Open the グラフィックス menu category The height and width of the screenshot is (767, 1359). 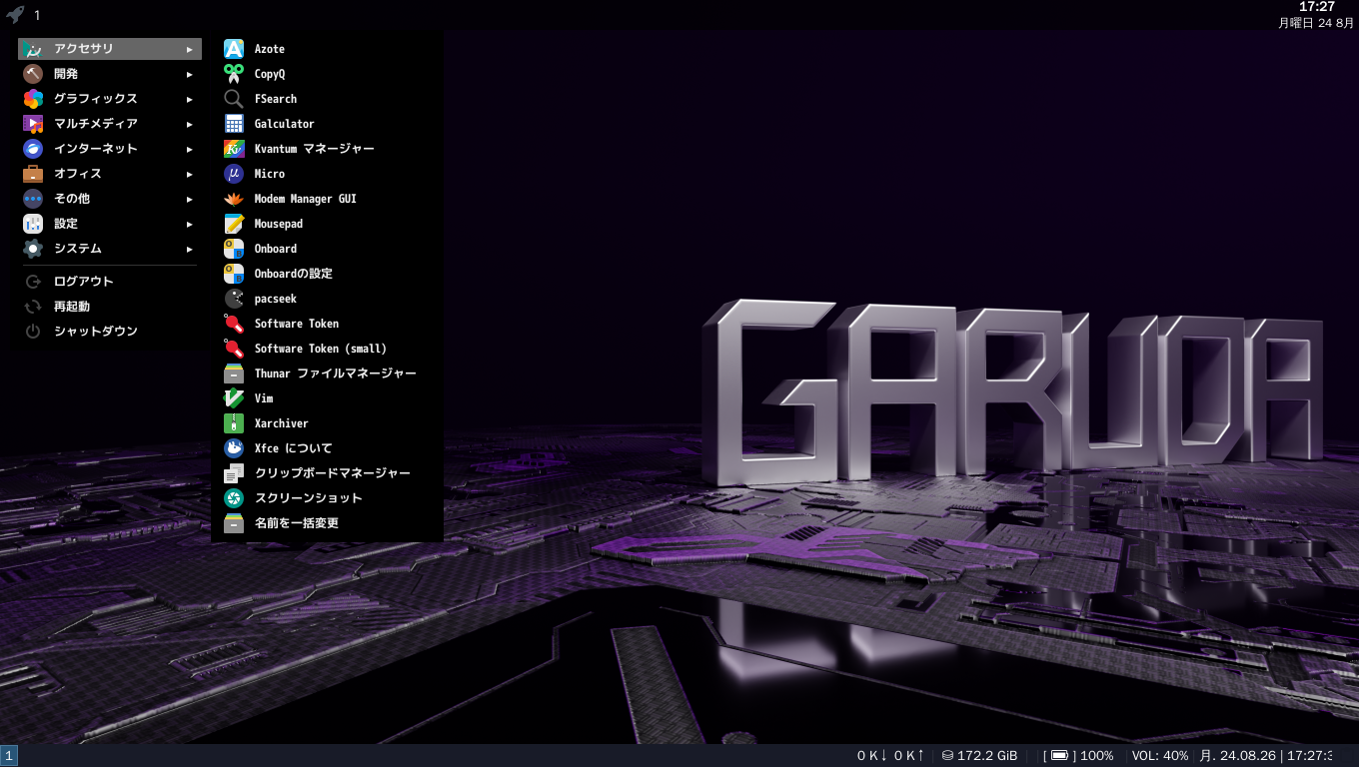point(110,99)
